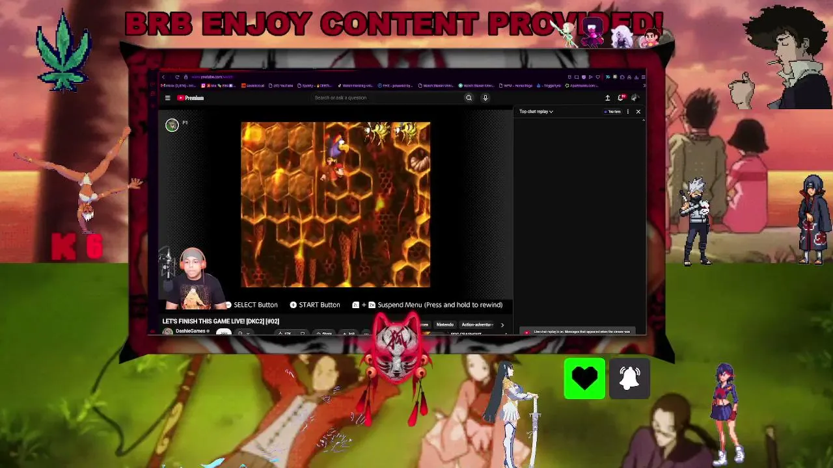The height and width of the screenshot is (468, 833).
Task: Click the green heart overlay button
Action: tap(584, 378)
